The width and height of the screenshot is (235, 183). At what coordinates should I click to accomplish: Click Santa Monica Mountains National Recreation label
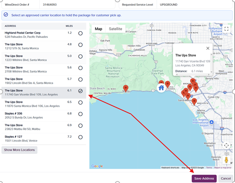113,72
